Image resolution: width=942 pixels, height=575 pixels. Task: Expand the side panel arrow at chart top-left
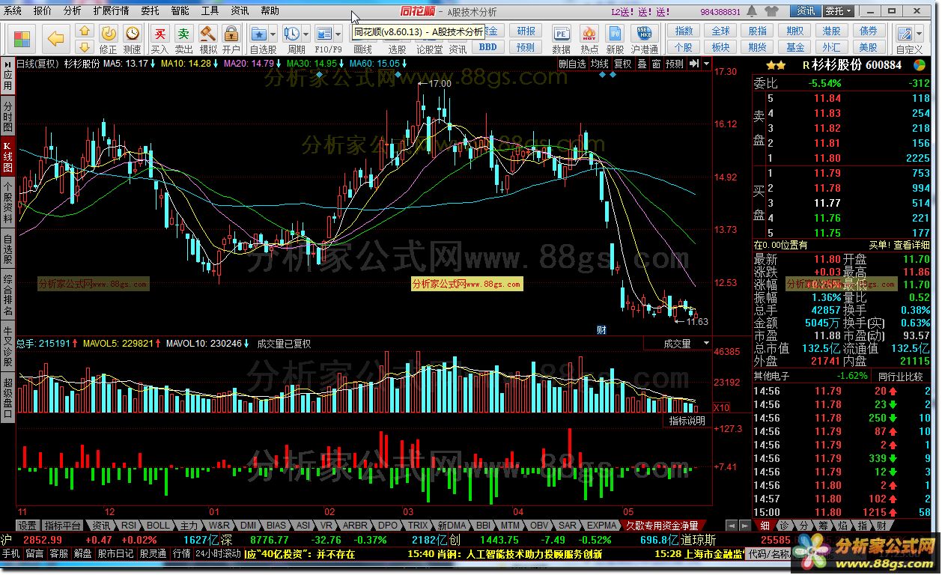[x=8, y=64]
